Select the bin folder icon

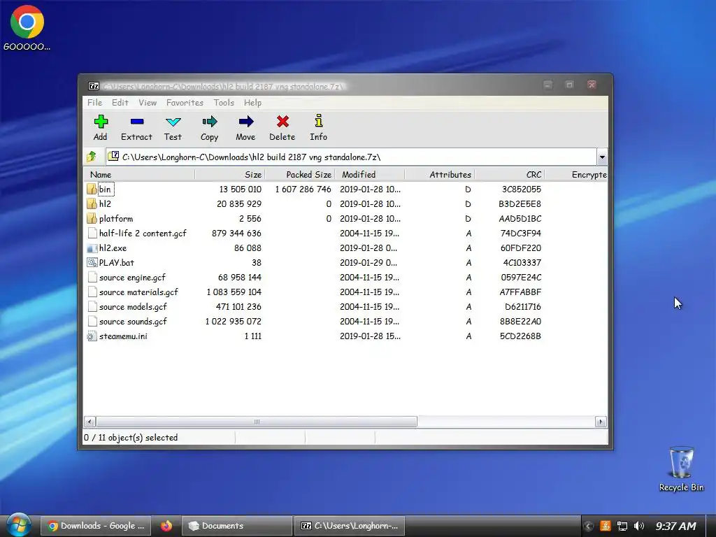(x=92, y=189)
